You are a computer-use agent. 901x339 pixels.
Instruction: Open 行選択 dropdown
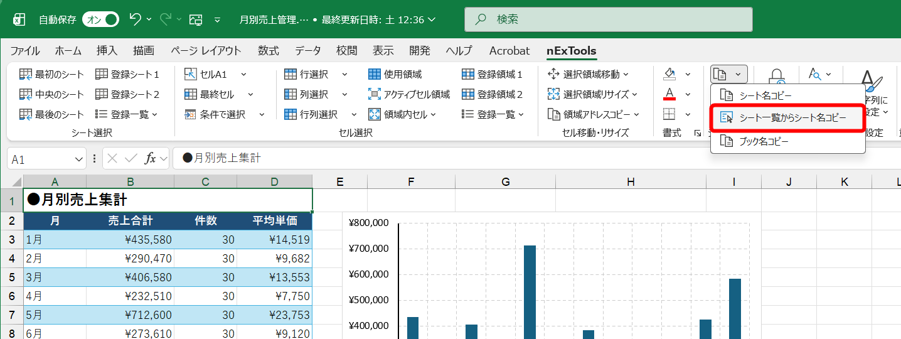pyautogui.click(x=344, y=74)
